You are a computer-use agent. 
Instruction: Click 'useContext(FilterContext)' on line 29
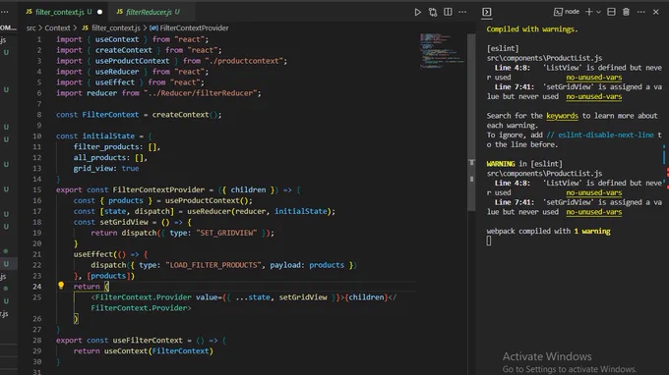tap(158, 351)
